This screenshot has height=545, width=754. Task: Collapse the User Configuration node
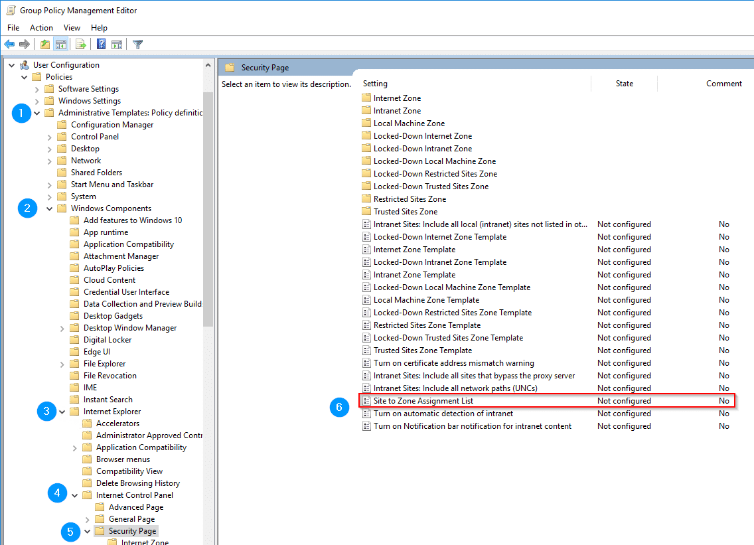pos(11,65)
